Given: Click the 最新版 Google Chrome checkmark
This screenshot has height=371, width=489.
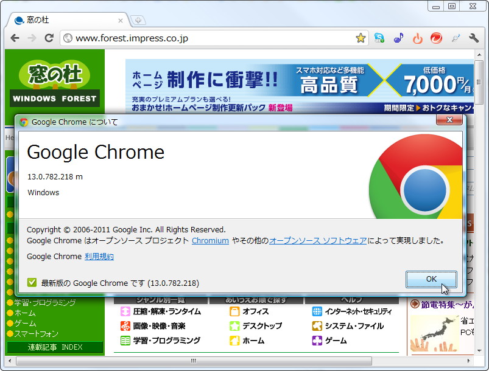Looking at the screenshot, I should coord(31,283).
